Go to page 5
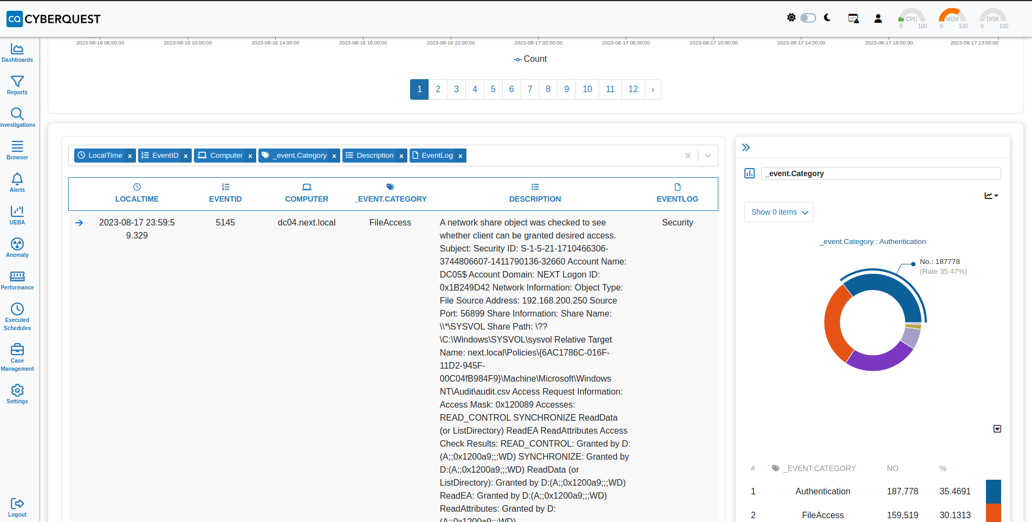The width and height of the screenshot is (1032, 522). pos(493,89)
